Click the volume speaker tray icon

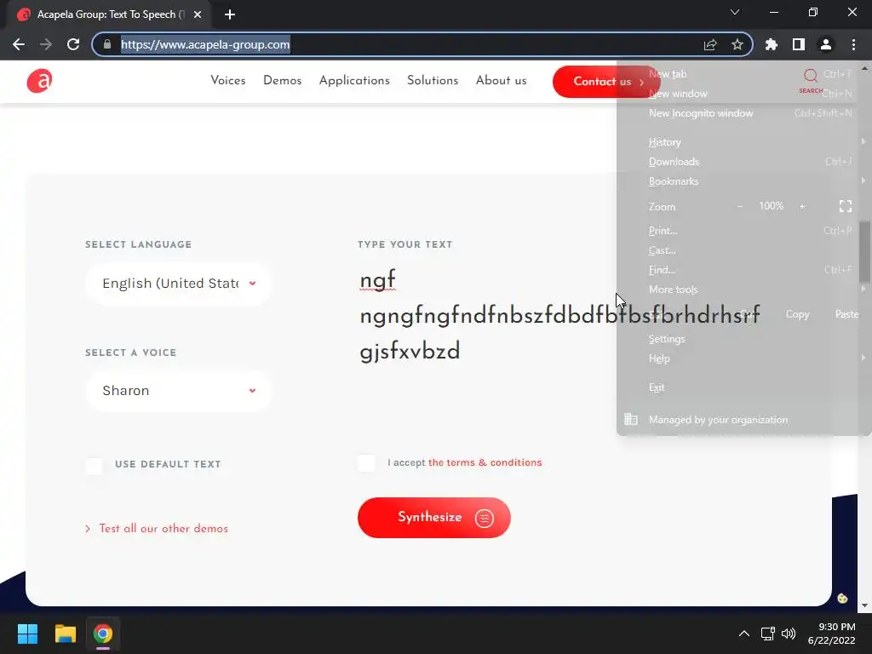[x=789, y=634]
